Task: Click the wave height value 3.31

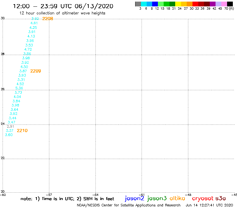Action: (21, 80)
